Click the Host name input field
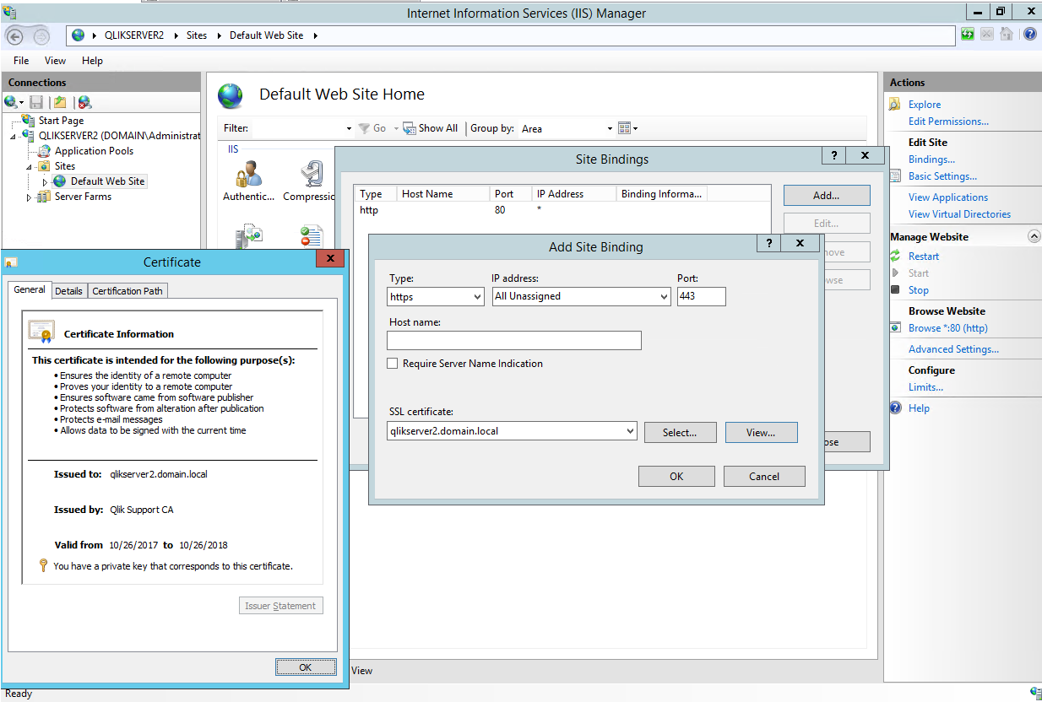Image resolution: width=1042 pixels, height=702 pixels. [x=513, y=341]
